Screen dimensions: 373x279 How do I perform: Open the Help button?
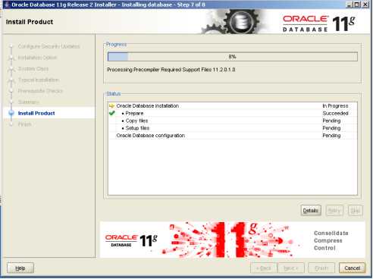(x=20, y=268)
